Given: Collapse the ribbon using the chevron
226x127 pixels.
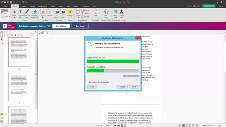Looking at the screenshot, I should [224, 21].
